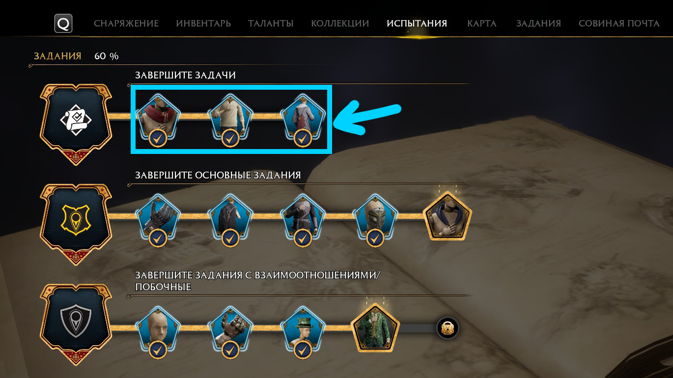Click the bald mannequin head reward
673x378 pixels.
[157, 329]
